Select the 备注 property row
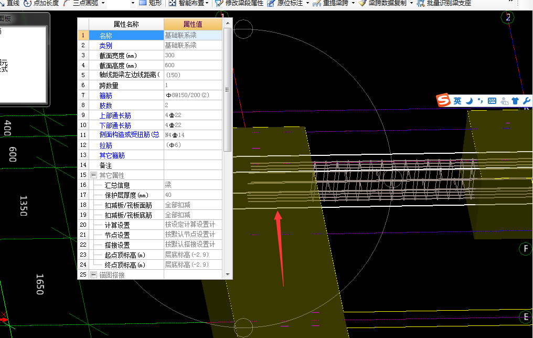 (x=150, y=165)
